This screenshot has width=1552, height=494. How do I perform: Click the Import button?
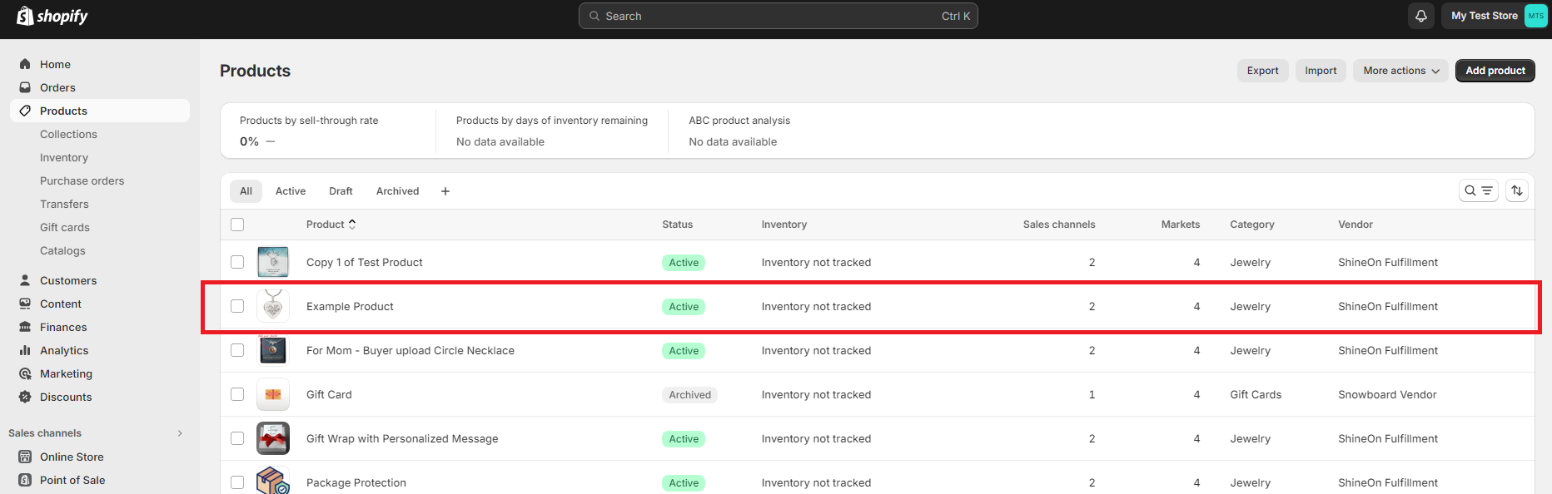[1321, 71]
